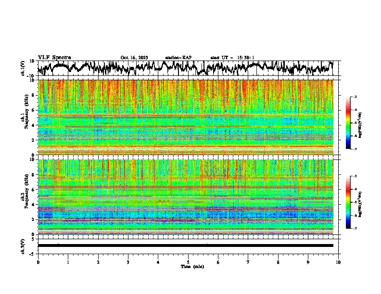This screenshot has width=381, height=294.
Task: Click the "VLF Spectra" plot title
Action: 54,58
